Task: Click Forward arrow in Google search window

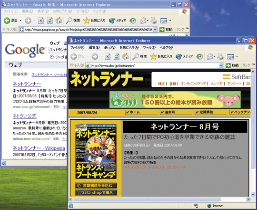Action: [x=28, y=21]
